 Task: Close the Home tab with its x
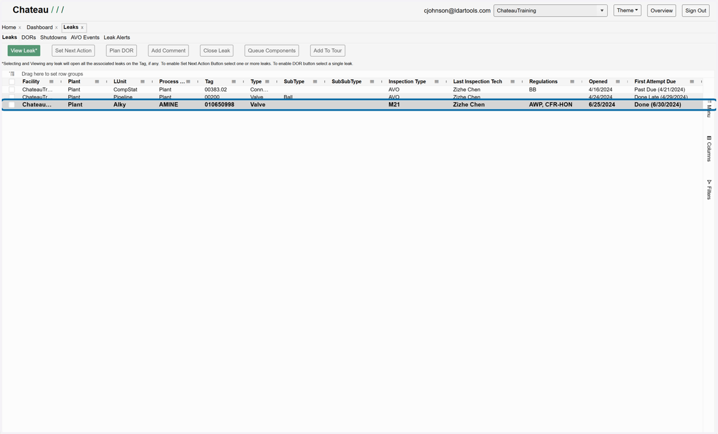point(20,27)
